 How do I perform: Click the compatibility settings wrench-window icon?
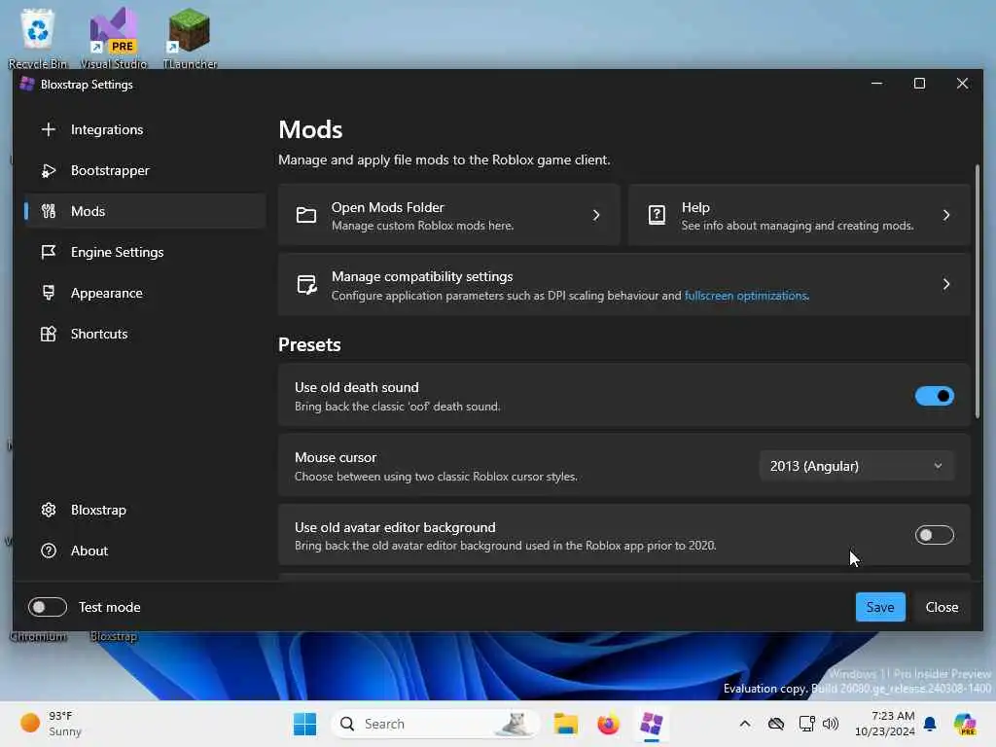(306, 284)
